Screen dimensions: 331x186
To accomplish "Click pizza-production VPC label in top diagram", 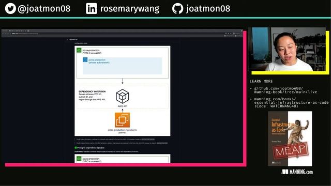I will pyautogui.click(x=92, y=52).
